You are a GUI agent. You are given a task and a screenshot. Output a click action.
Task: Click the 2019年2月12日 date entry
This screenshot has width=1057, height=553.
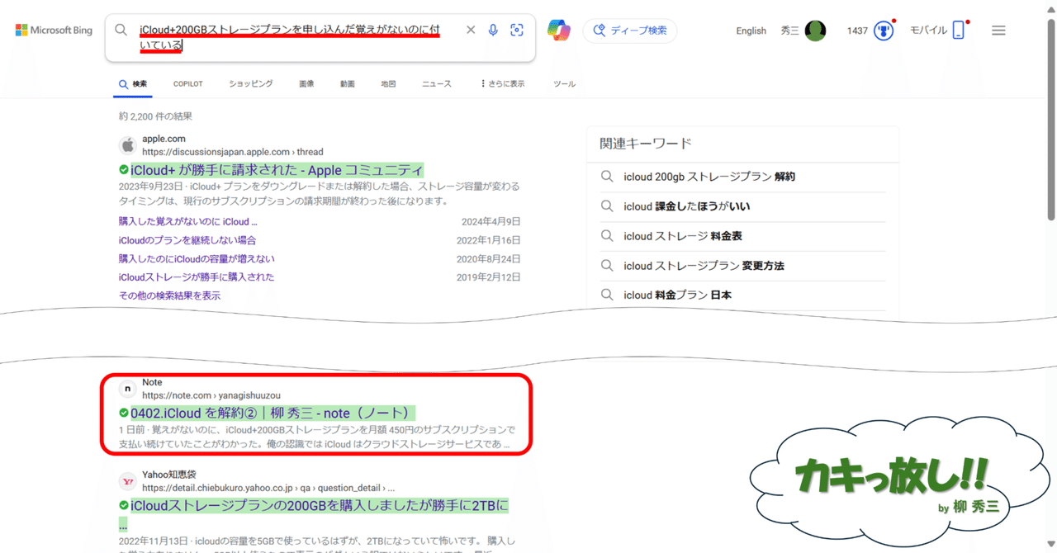(x=489, y=276)
